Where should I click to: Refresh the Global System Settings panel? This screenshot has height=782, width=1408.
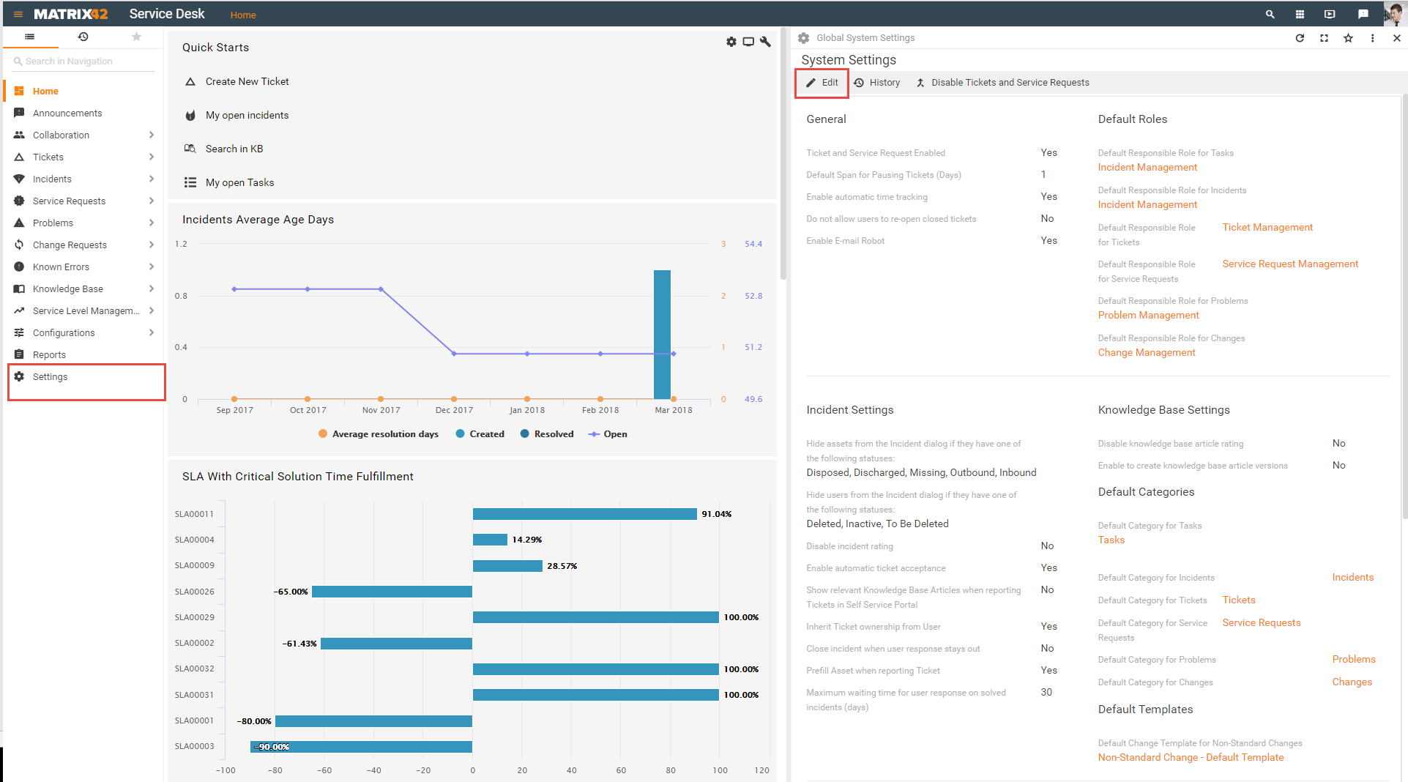coord(1300,38)
